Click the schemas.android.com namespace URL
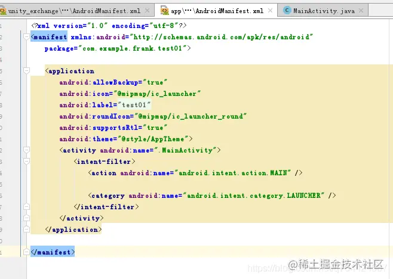This screenshot has height=279, width=393. tap(222, 37)
